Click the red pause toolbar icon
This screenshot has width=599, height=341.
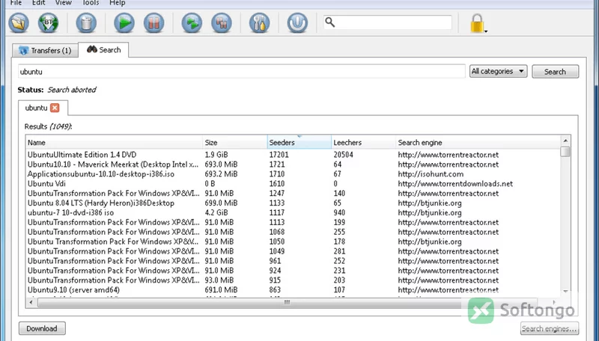pos(153,23)
